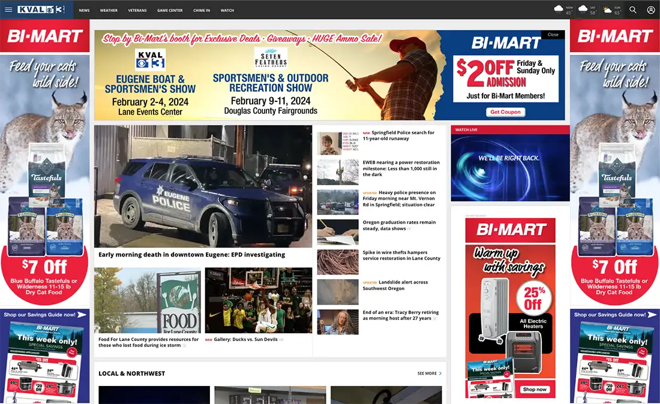This screenshot has height=404, width=660.
Task: Open the user account icon
Action: point(651,10)
